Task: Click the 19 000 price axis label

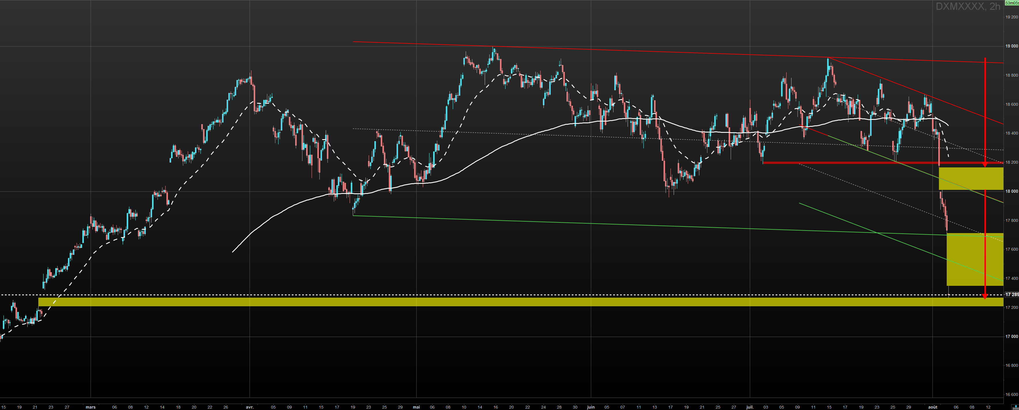Action: point(1012,46)
